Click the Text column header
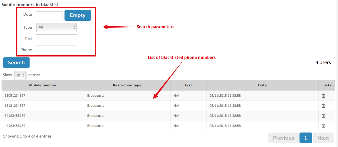 188,85
